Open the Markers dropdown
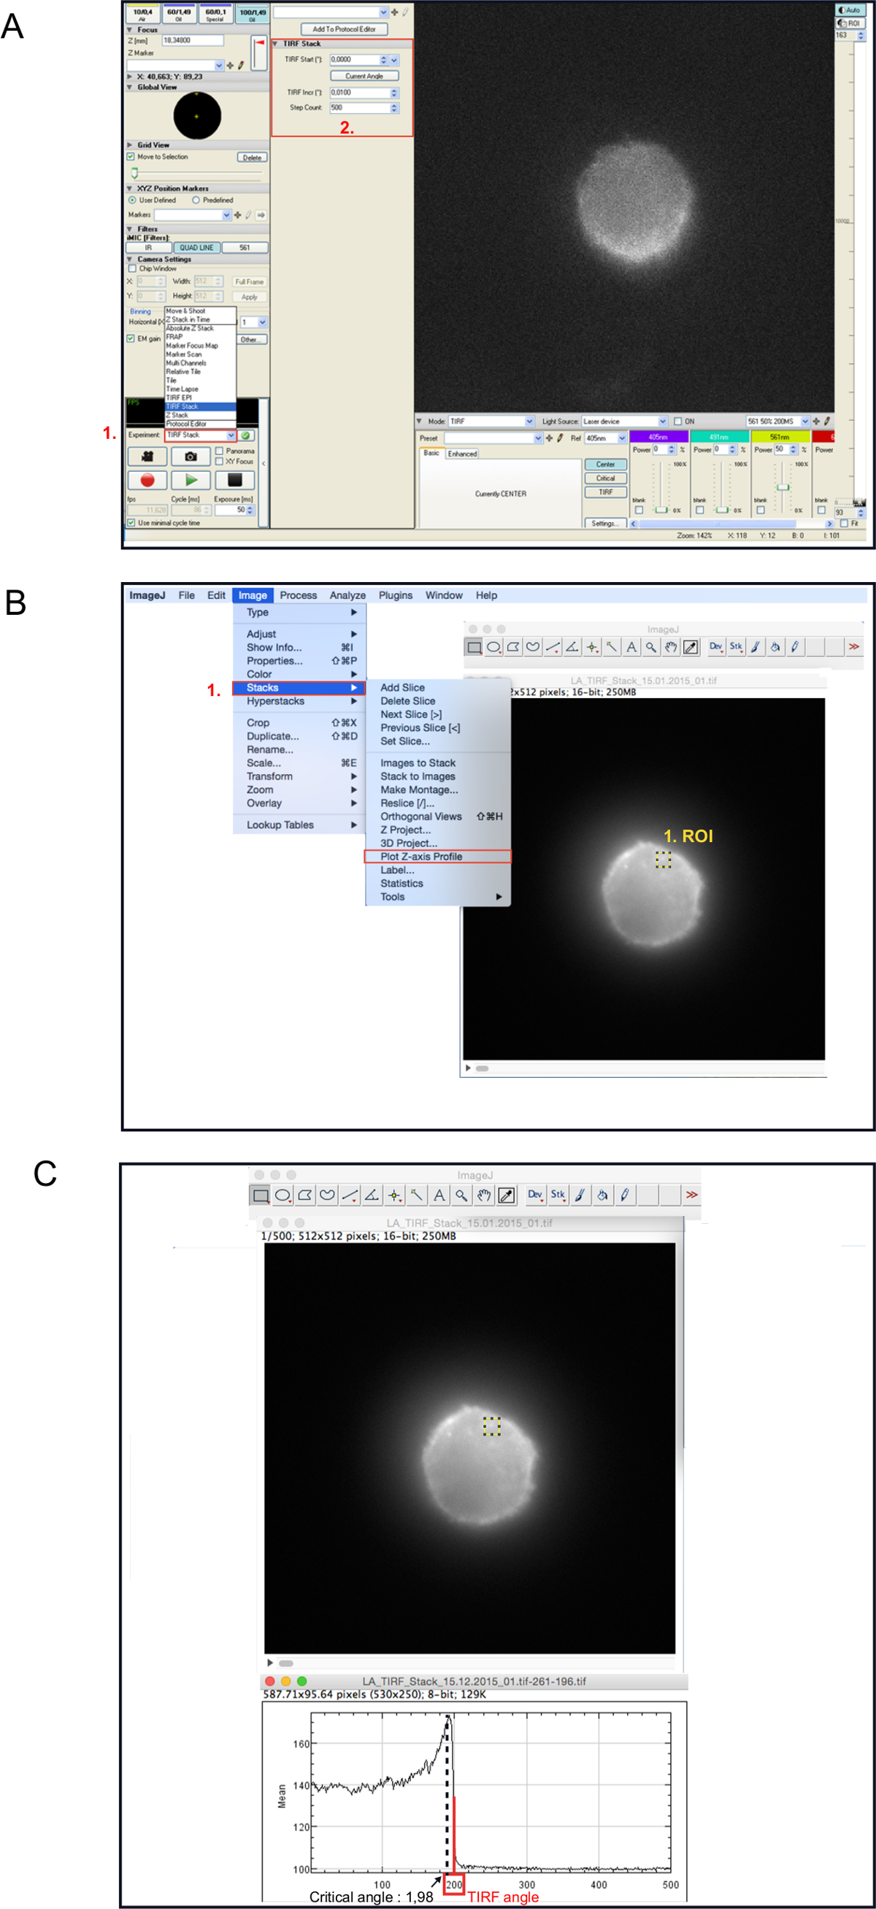Image resolution: width=876 pixels, height=1909 pixels. [193, 215]
